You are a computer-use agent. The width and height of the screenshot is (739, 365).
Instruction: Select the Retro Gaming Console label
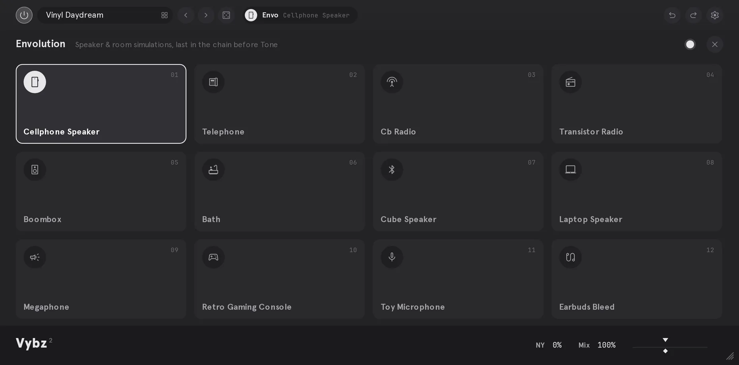[x=247, y=307]
